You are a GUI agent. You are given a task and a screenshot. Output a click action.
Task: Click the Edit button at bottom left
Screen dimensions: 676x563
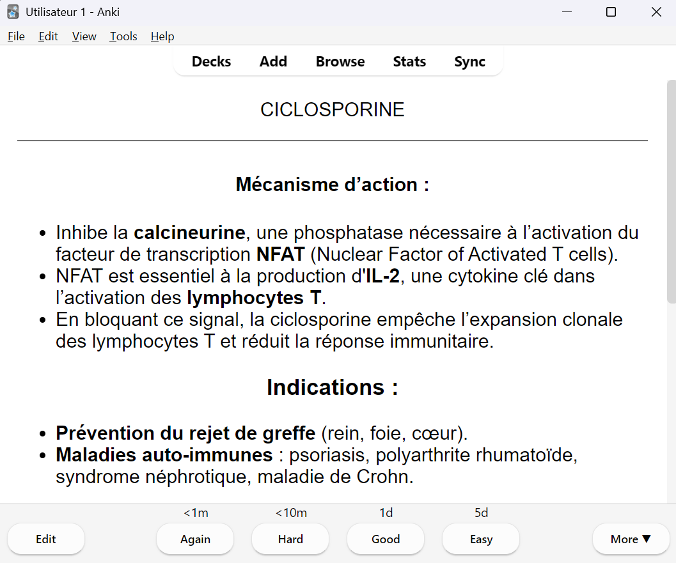coord(46,539)
